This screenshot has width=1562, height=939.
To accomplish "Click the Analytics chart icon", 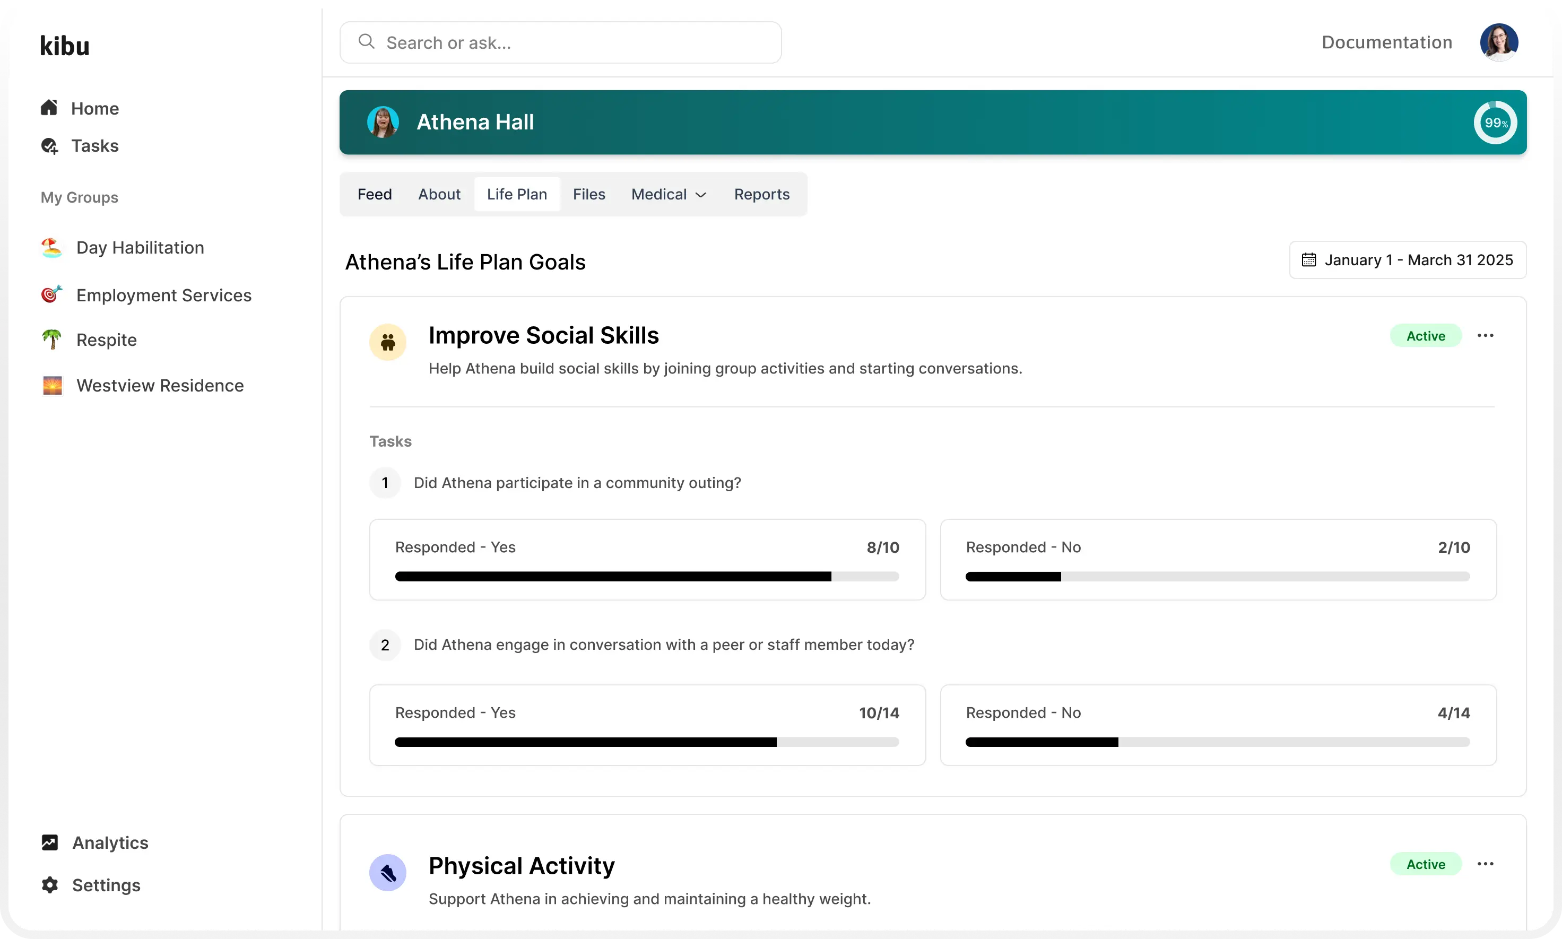I will click(x=49, y=843).
